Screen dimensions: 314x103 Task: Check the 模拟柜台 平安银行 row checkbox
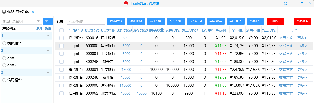pyautogui.click(x=62, y=70)
